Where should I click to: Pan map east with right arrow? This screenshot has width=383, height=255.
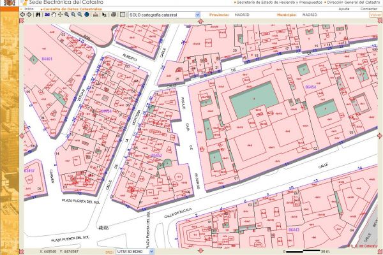point(380,136)
